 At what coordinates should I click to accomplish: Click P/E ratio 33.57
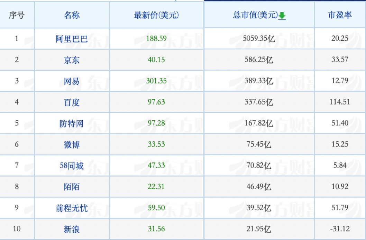coord(340,60)
